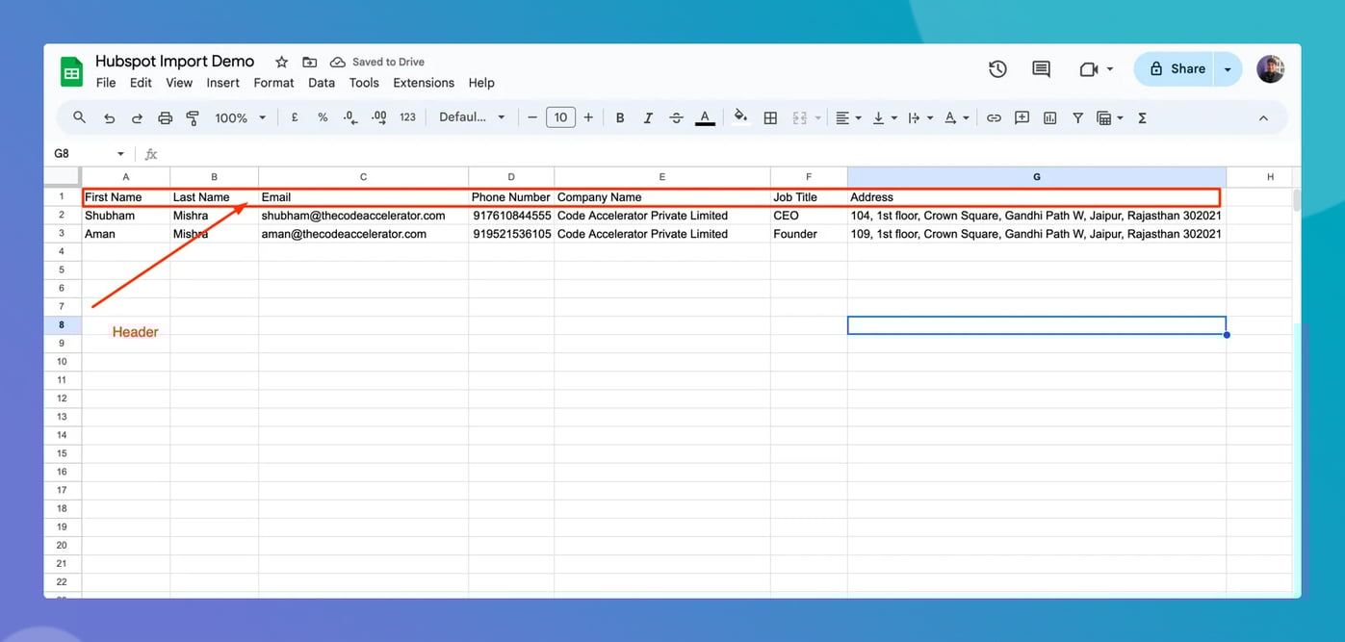This screenshot has height=642, width=1345.
Task: Toggle bold formatting
Action: tap(620, 116)
